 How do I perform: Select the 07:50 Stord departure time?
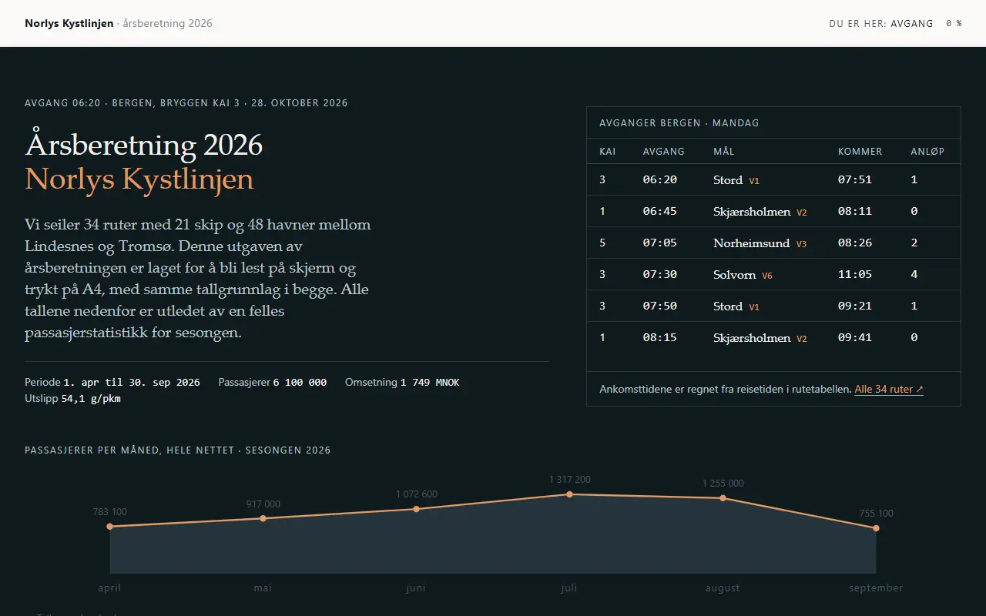(x=660, y=306)
